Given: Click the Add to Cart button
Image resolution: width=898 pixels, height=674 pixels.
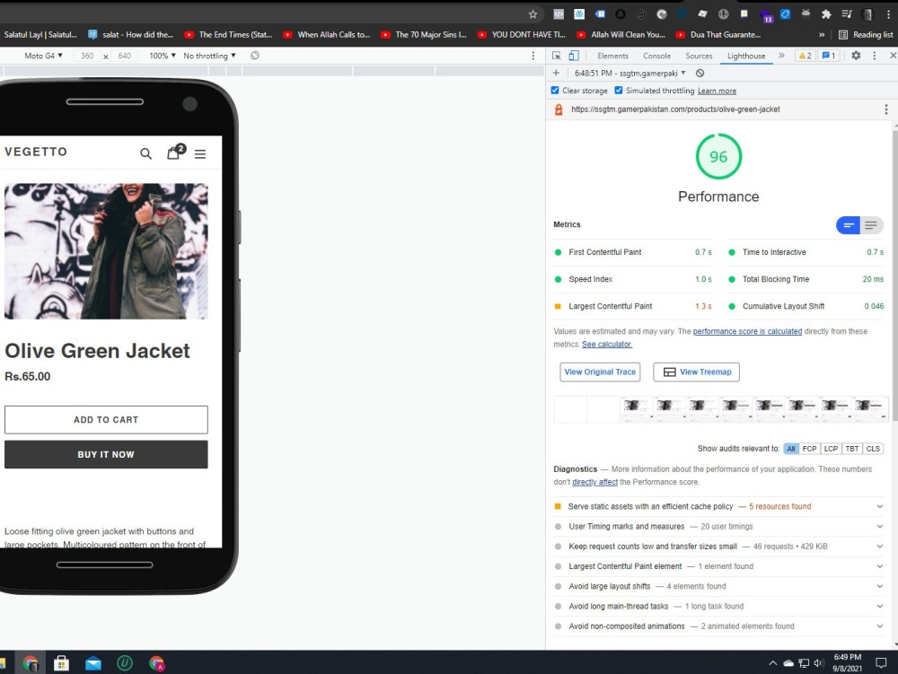Looking at the screenshot, I should coord(106,420).
